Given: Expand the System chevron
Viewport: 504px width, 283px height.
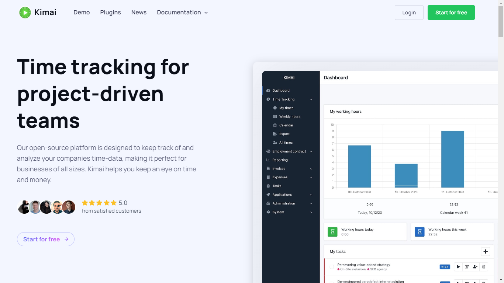Looking at the screenshot, I should [x=311, y=212].
